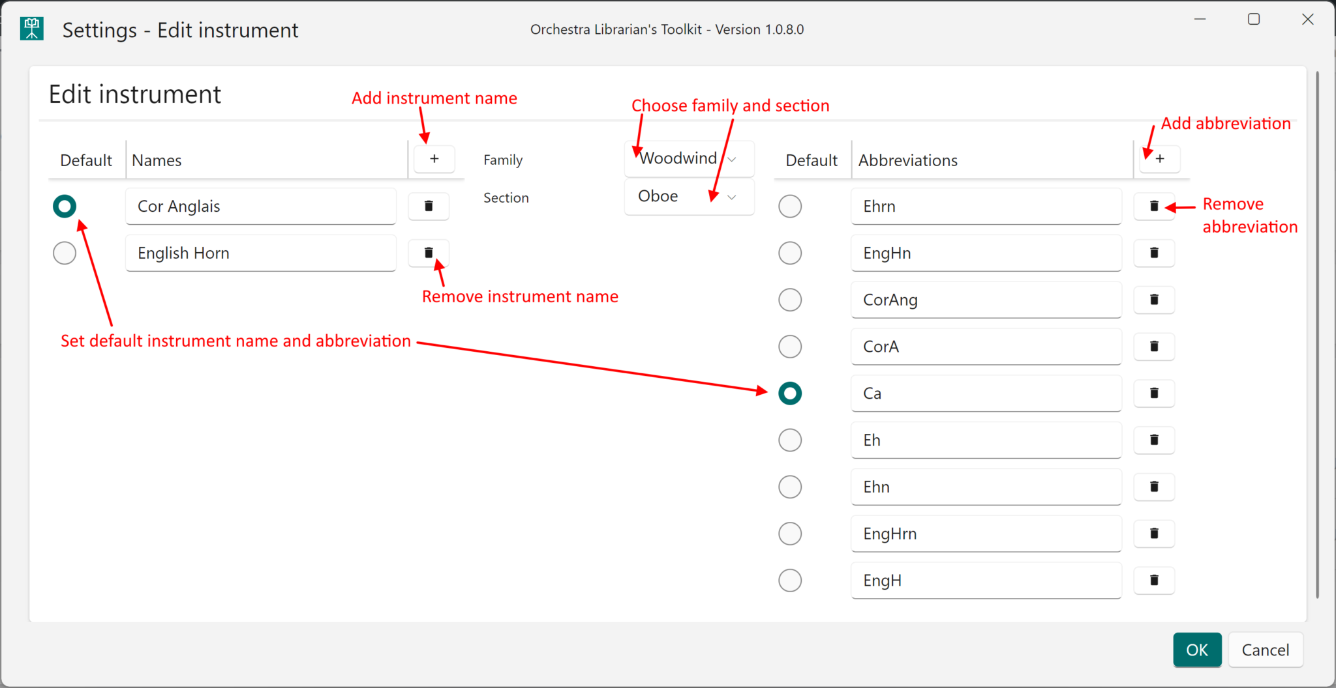Viewport: 1336px width, 688px height.
Task: Set CorA as default abbreviation
Action: (790, 347)
